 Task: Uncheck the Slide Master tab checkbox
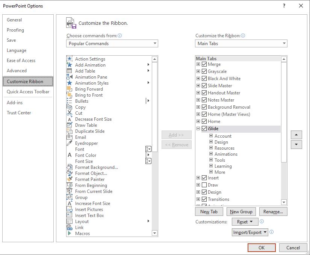(x=204, y=86)
